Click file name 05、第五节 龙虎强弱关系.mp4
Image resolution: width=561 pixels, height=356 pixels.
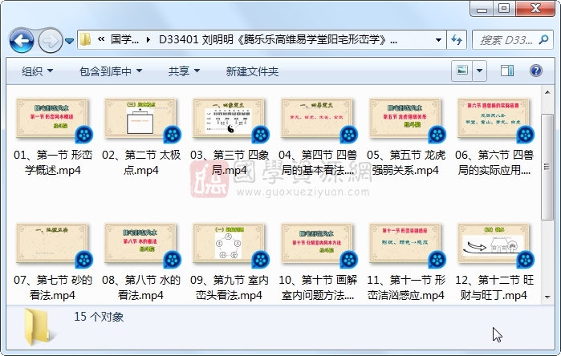coord(406,162)
